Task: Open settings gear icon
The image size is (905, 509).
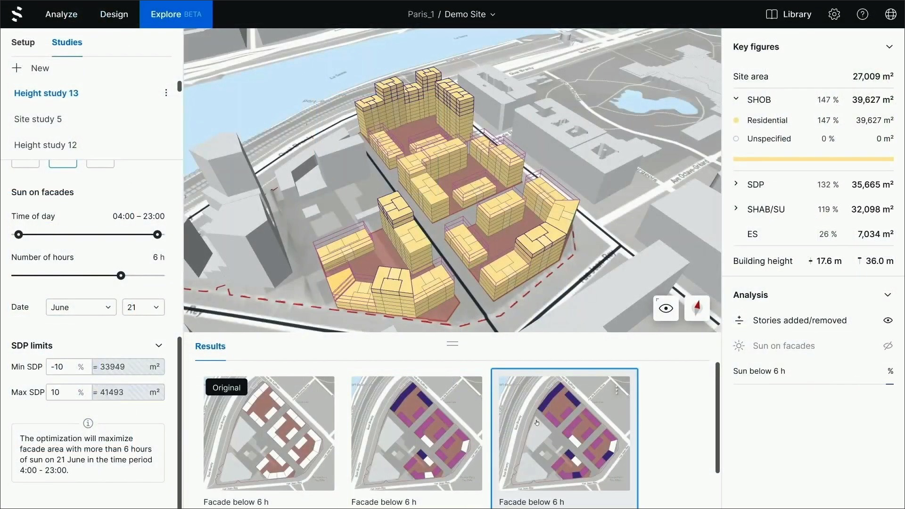Action: (x=834, y=14)
